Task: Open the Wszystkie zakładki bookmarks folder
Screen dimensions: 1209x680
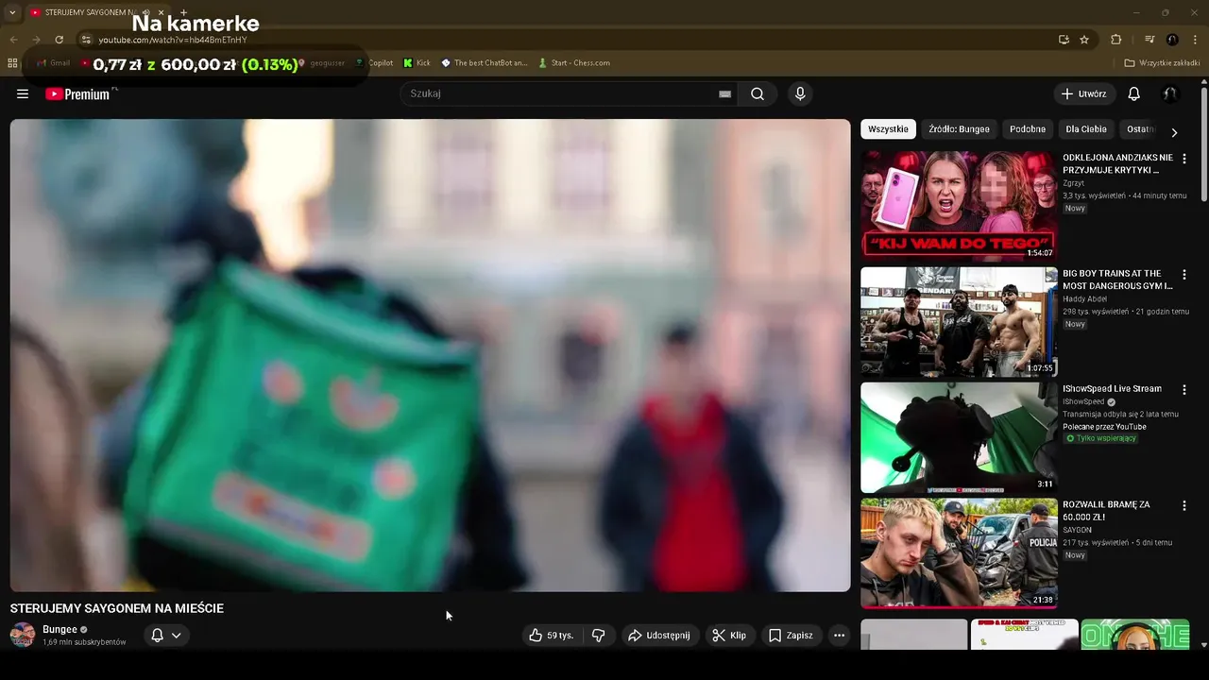Action: pos(1162,63)
